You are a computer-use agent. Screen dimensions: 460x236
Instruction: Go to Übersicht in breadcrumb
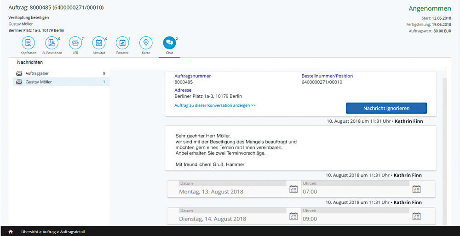coord(30,232)
